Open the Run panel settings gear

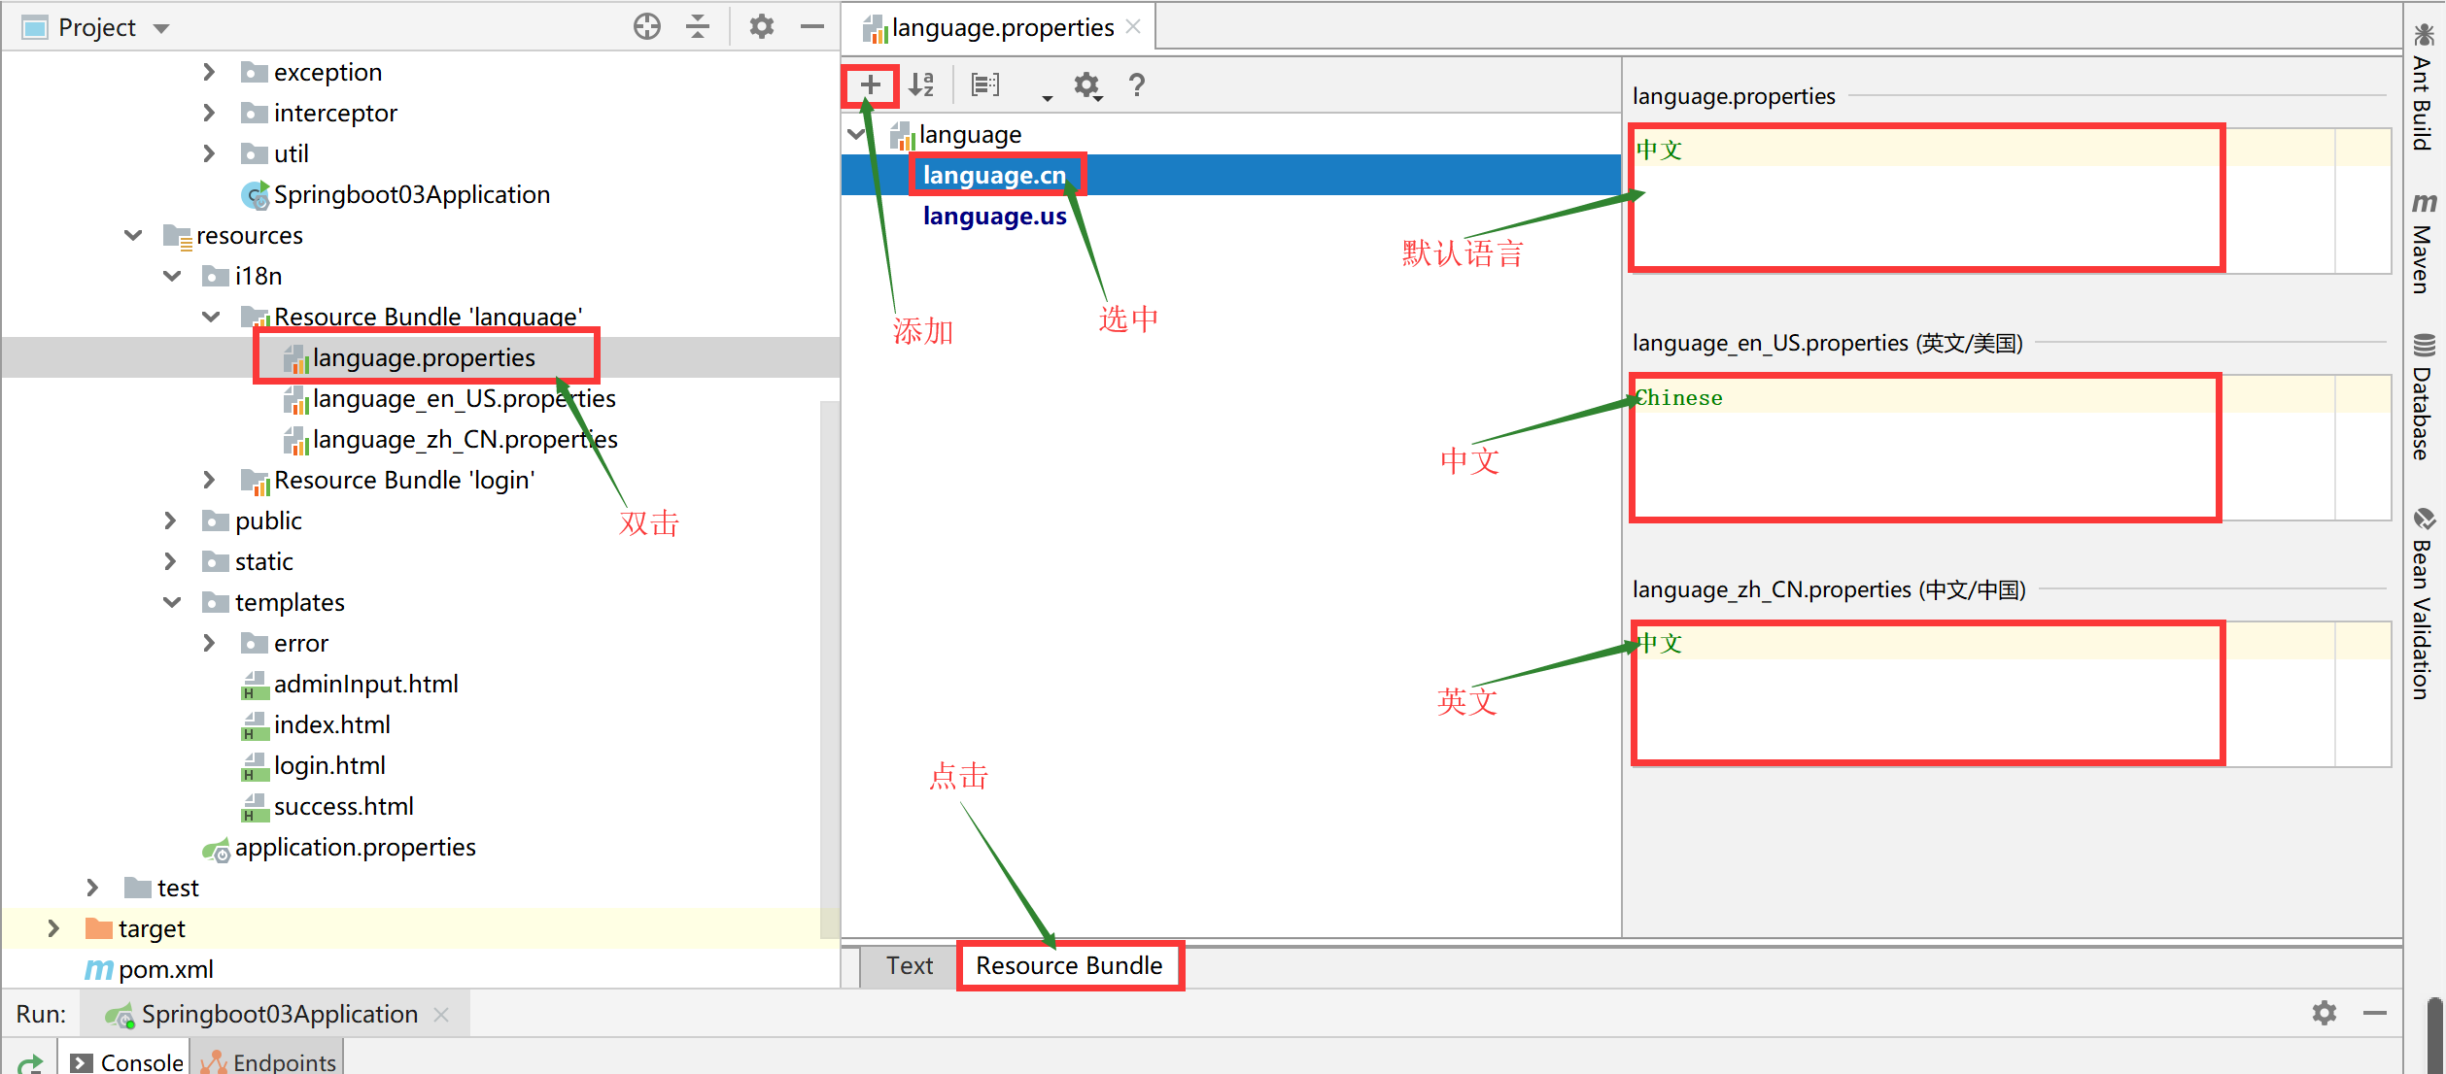2325,1013
